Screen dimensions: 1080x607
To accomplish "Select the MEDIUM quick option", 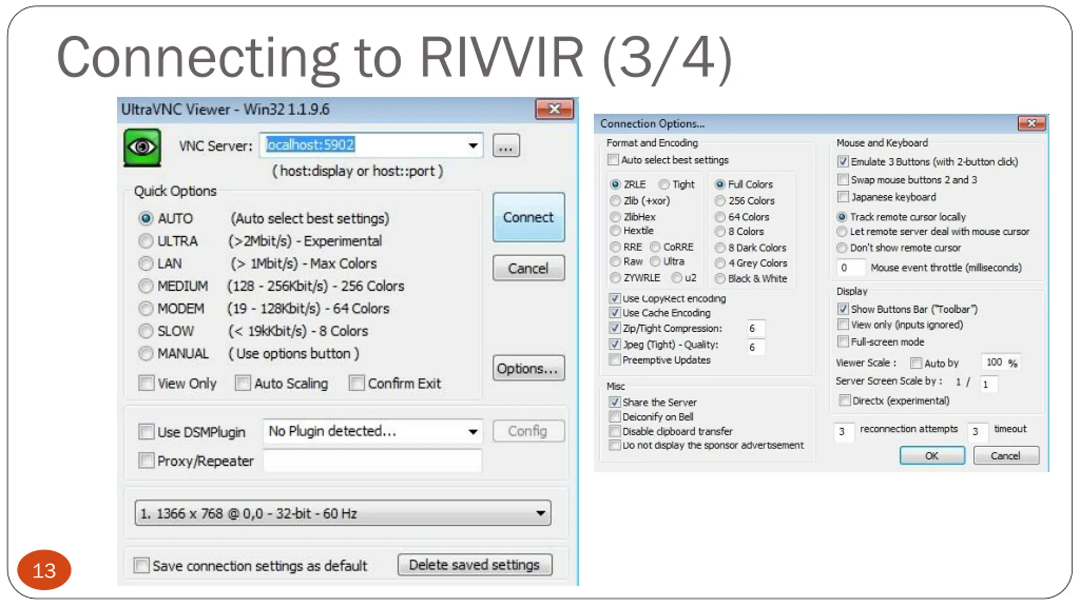I will [146, 286].
